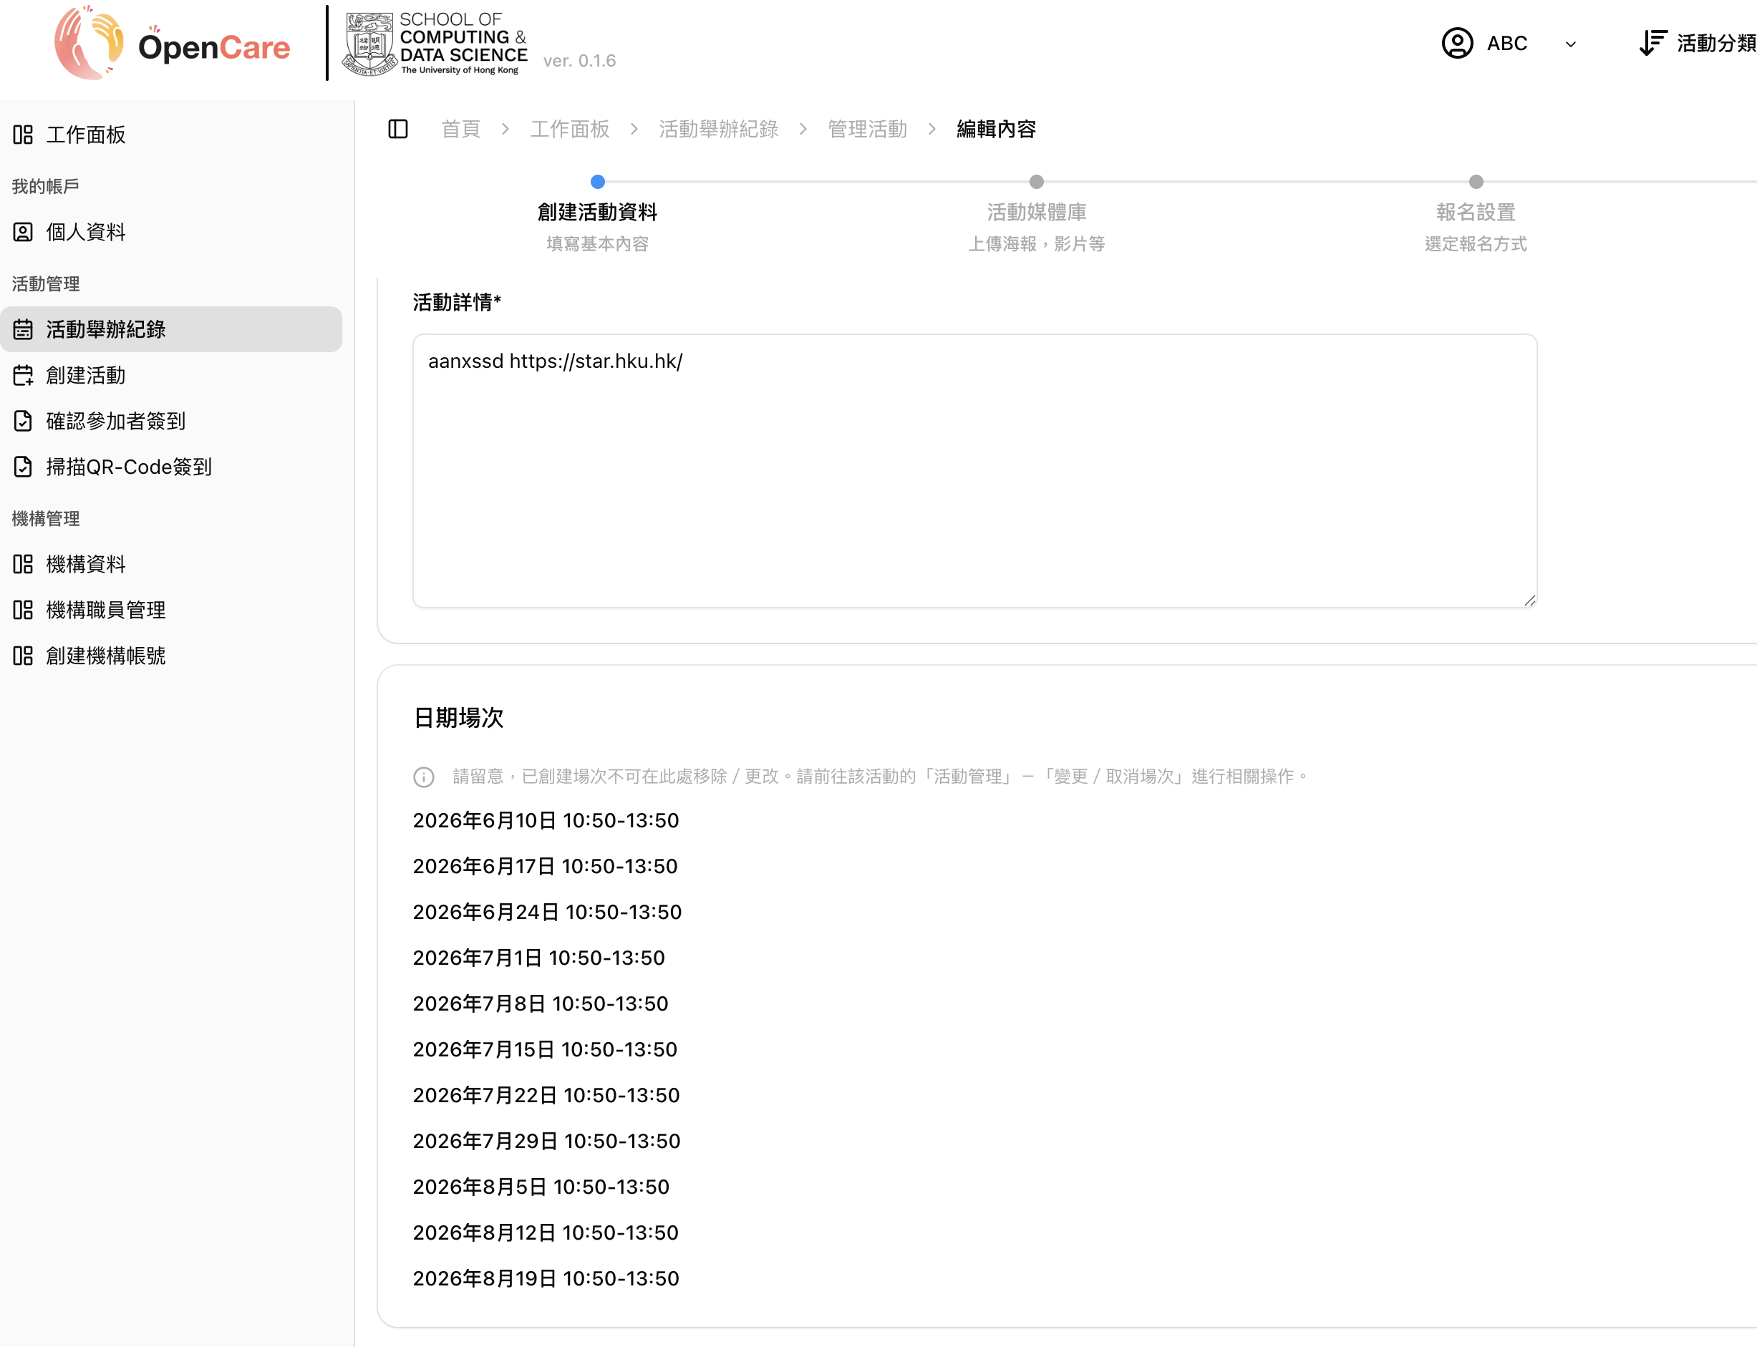Image resolution: width=1757 pixels, height=1347 pixels.
Task: Select the 活動媒體庫 step dot
Action: pyautogui.click(x=1036, y=182)
